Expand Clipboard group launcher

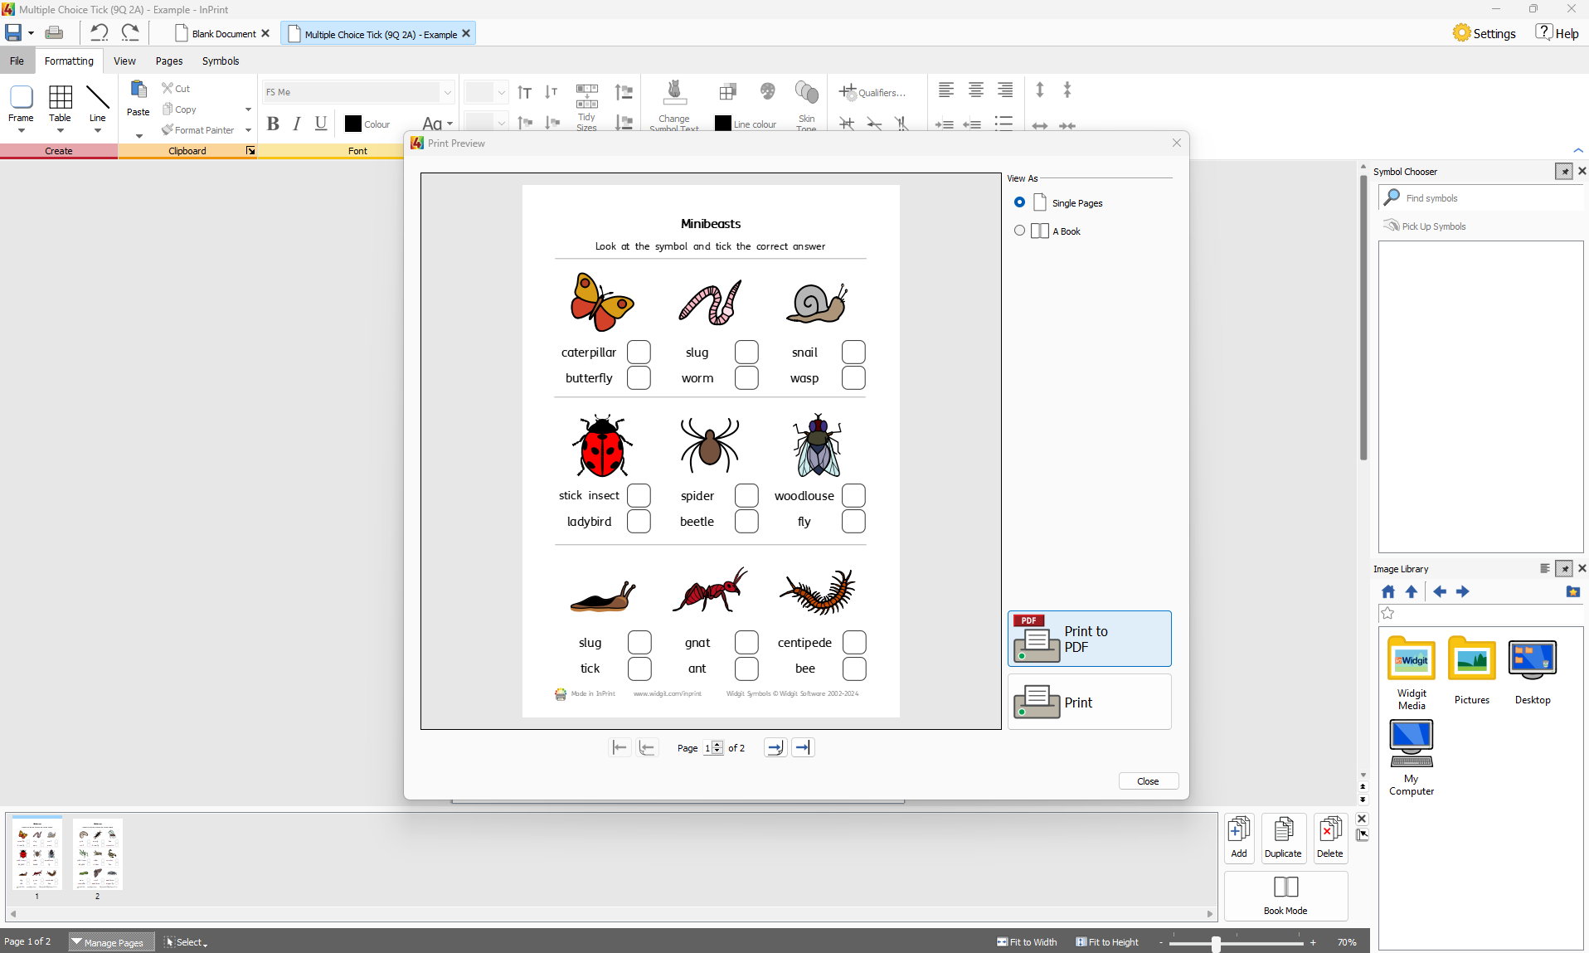pyautogui.click(x=250, y=151)
